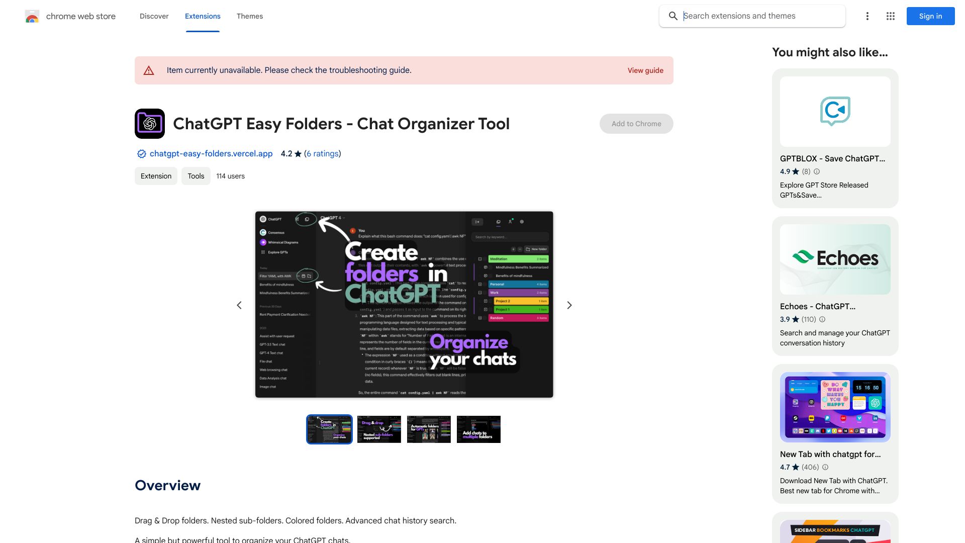965x543 pixels.
Task: Click the Chrome three-dot overflow menu icon
Action: pyautogui.click(x=867, y=16)
